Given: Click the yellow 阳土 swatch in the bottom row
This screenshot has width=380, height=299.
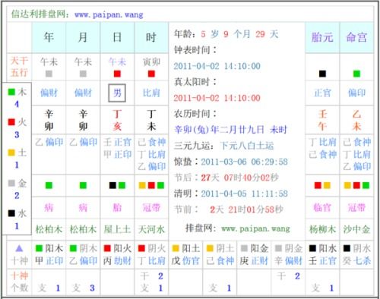Looking at the screenshot, I should 176,248.
